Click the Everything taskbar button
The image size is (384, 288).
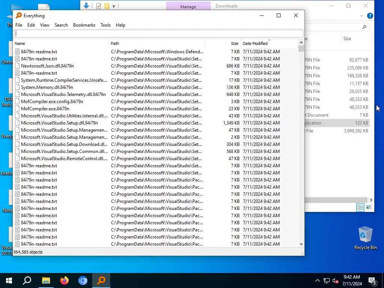pos(101,280)
